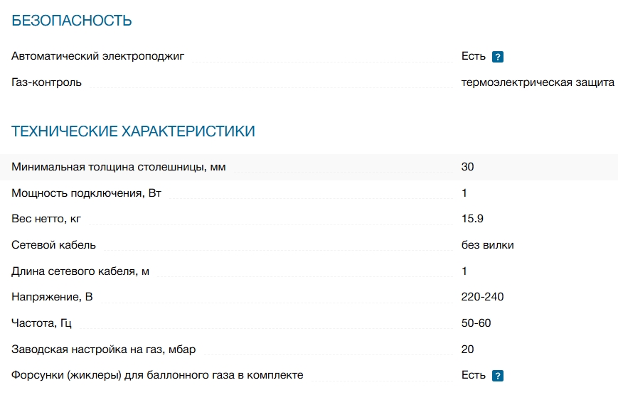
Task: Open help icon for Форсунки (жиклеры) row
Action: pyautogui.click(x=498, y=376)
